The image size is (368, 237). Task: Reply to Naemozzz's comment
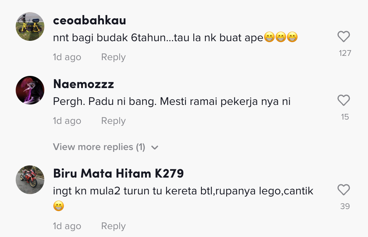pyautogui.click(x=113, y=121)
